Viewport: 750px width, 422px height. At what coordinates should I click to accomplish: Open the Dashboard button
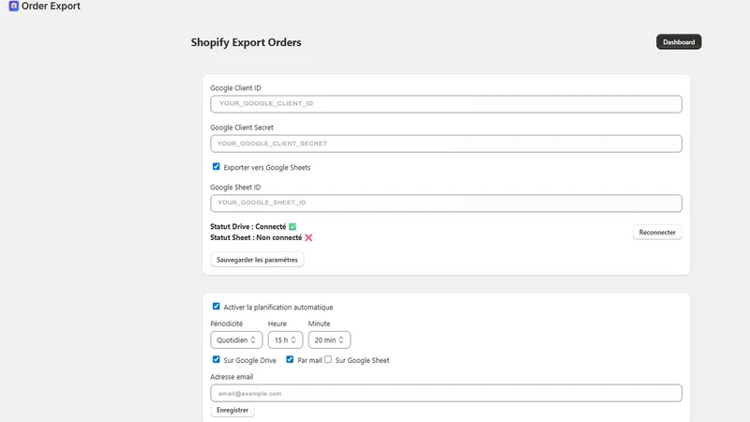tap(679, 41)
